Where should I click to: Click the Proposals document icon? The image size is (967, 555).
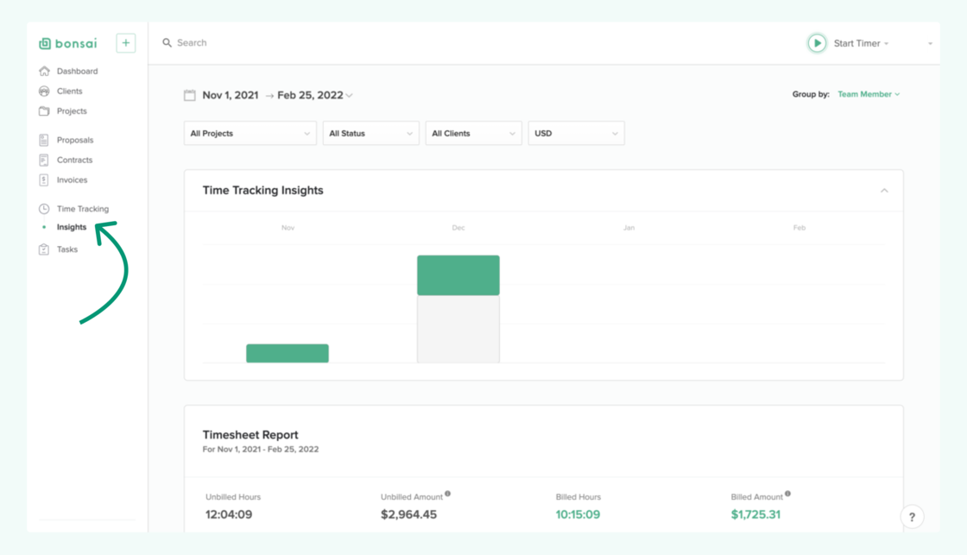coord(44,140)
